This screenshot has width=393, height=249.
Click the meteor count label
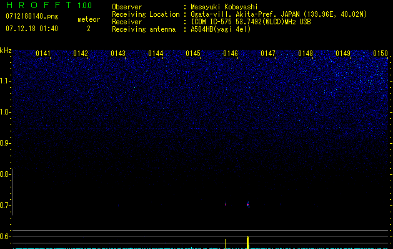click(x=89, y=19)
